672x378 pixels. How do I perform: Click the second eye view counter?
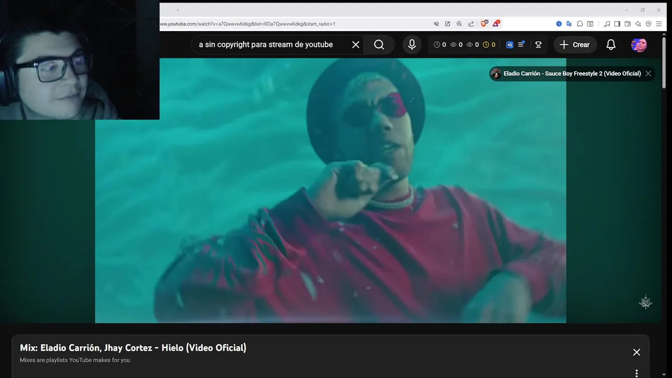(x=473, y=45)
